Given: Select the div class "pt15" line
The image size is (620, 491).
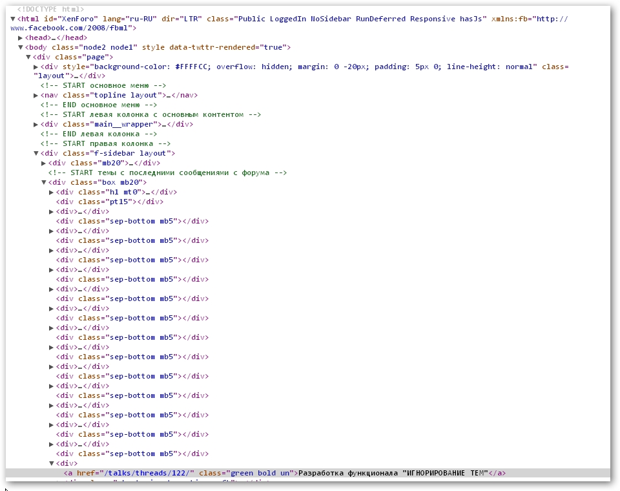Looking at the screenshot, I should [109, 202].
